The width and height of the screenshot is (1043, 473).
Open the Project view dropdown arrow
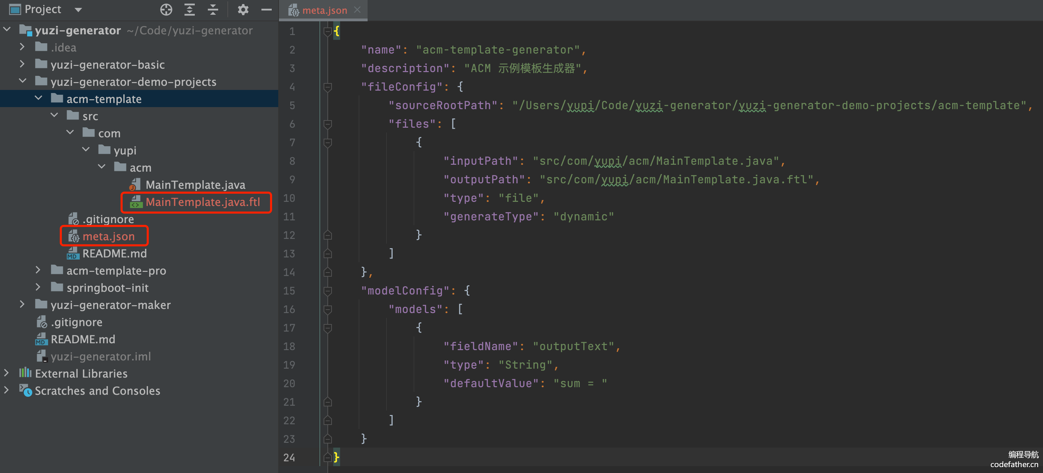tap(79, 9)
